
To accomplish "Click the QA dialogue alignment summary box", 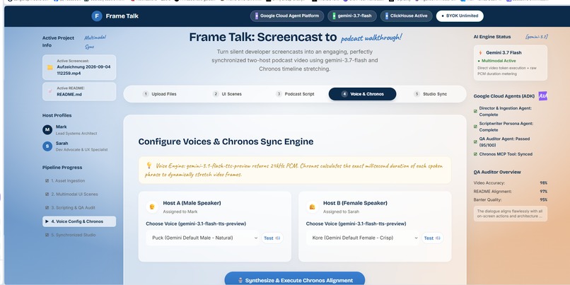I will [x=511, y=214].
